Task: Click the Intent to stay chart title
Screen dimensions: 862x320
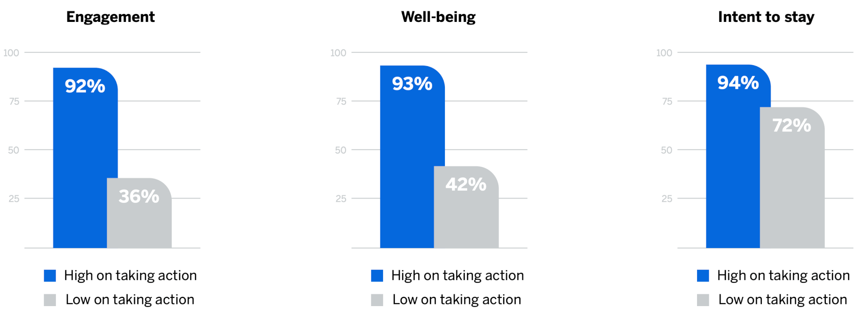Action: [766, 17]
